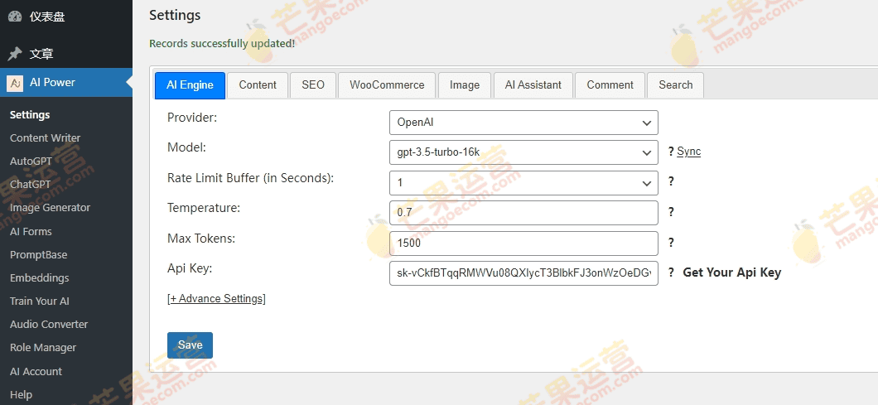878x405 pixels.
Task: Open Train Your AI in the sidebar
Action: (x=39, y=301)
